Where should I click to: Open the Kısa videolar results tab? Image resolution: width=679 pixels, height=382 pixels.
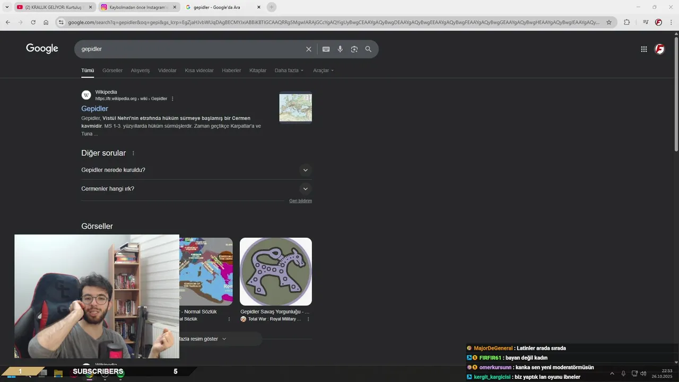(199, 71)
